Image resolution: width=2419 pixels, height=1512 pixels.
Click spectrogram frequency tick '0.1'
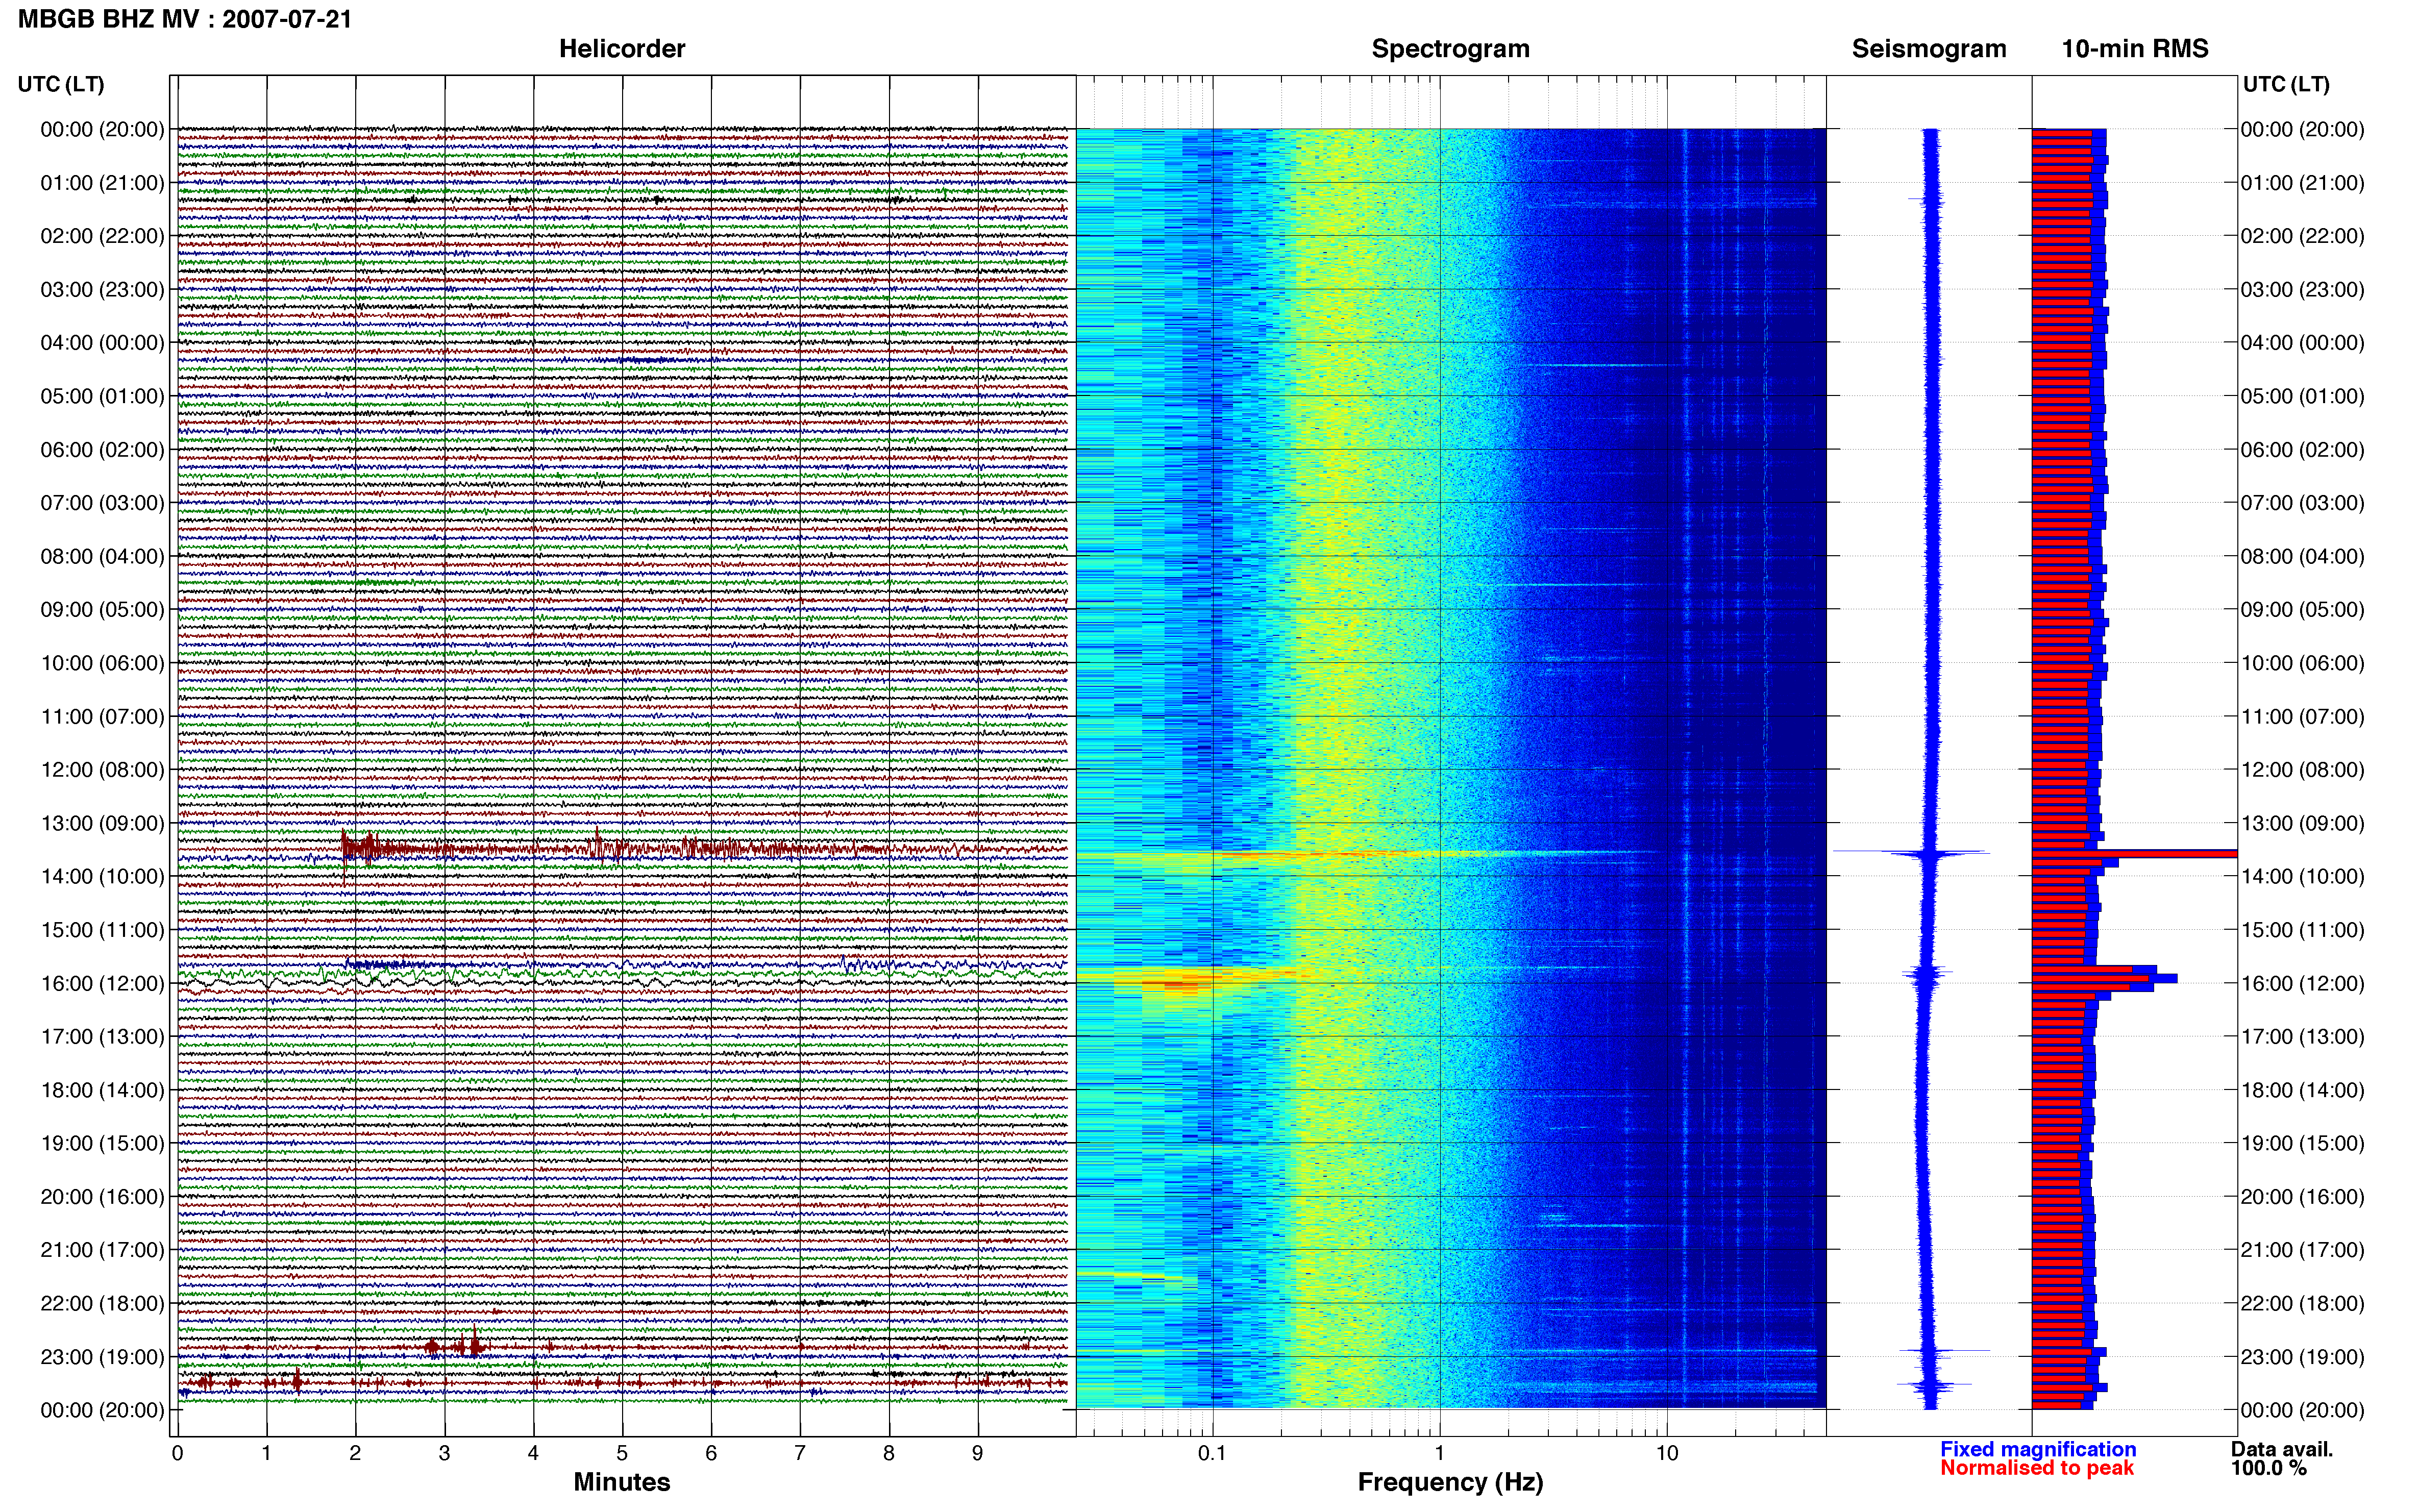tap(1212, 1453)
